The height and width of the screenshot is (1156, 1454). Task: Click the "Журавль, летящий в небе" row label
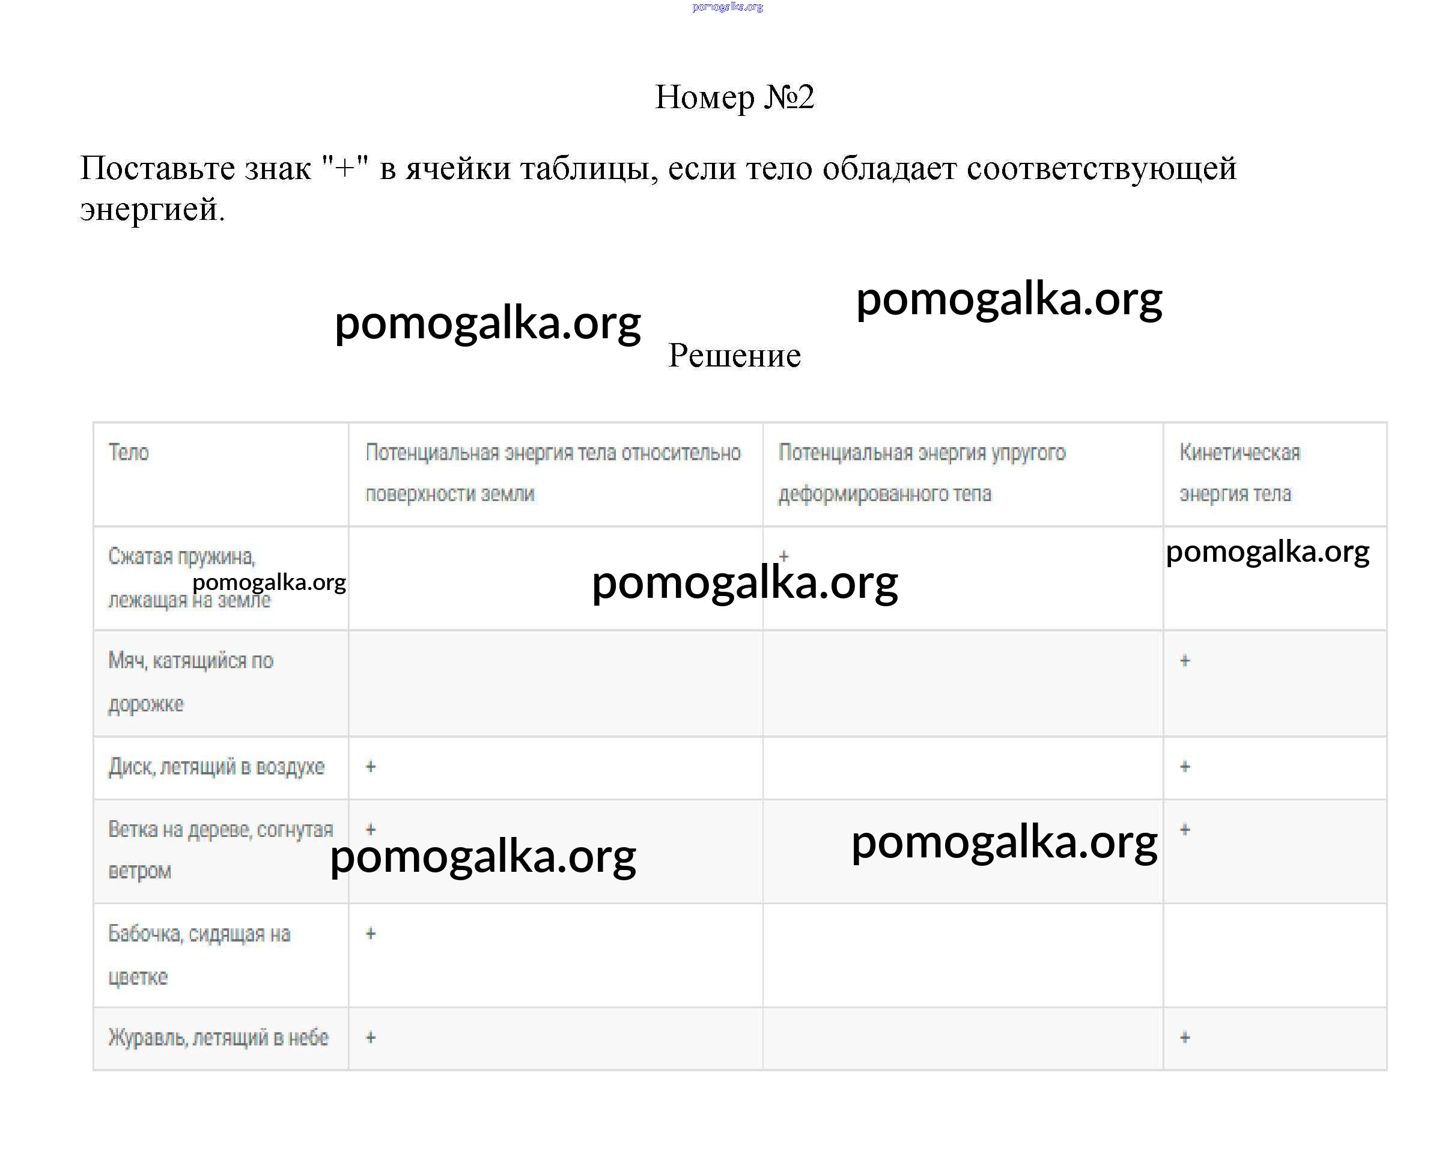(219, 1037)
